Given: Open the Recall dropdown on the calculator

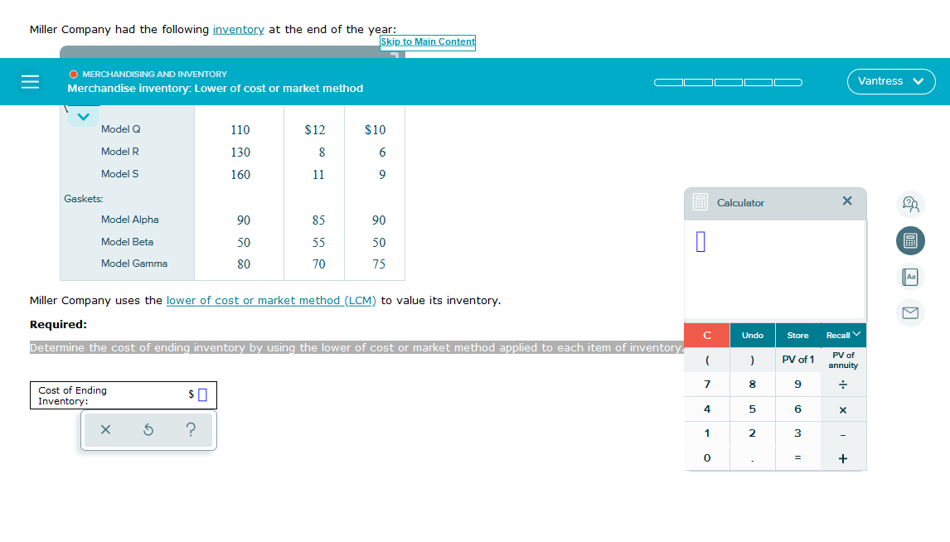Looking at the screenshot, I should [x=842, y=335].
